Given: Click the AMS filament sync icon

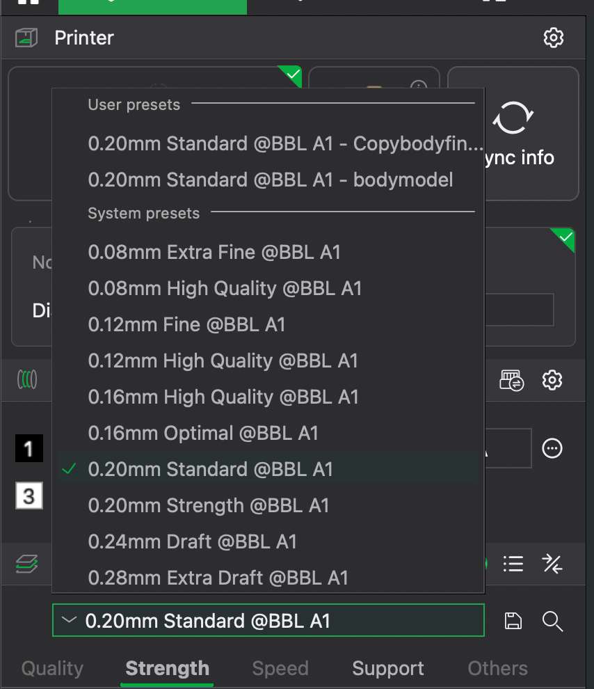Looking at the screenshot, I should pos(511,380).
